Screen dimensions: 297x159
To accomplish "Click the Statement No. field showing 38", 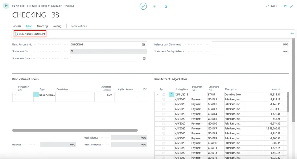I will [x=108, y=51].
